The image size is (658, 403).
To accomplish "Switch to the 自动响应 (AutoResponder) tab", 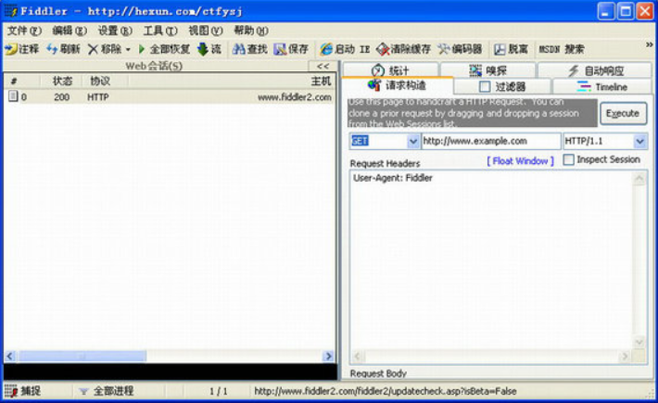I will pyautogui.click(x=596, y=70).
